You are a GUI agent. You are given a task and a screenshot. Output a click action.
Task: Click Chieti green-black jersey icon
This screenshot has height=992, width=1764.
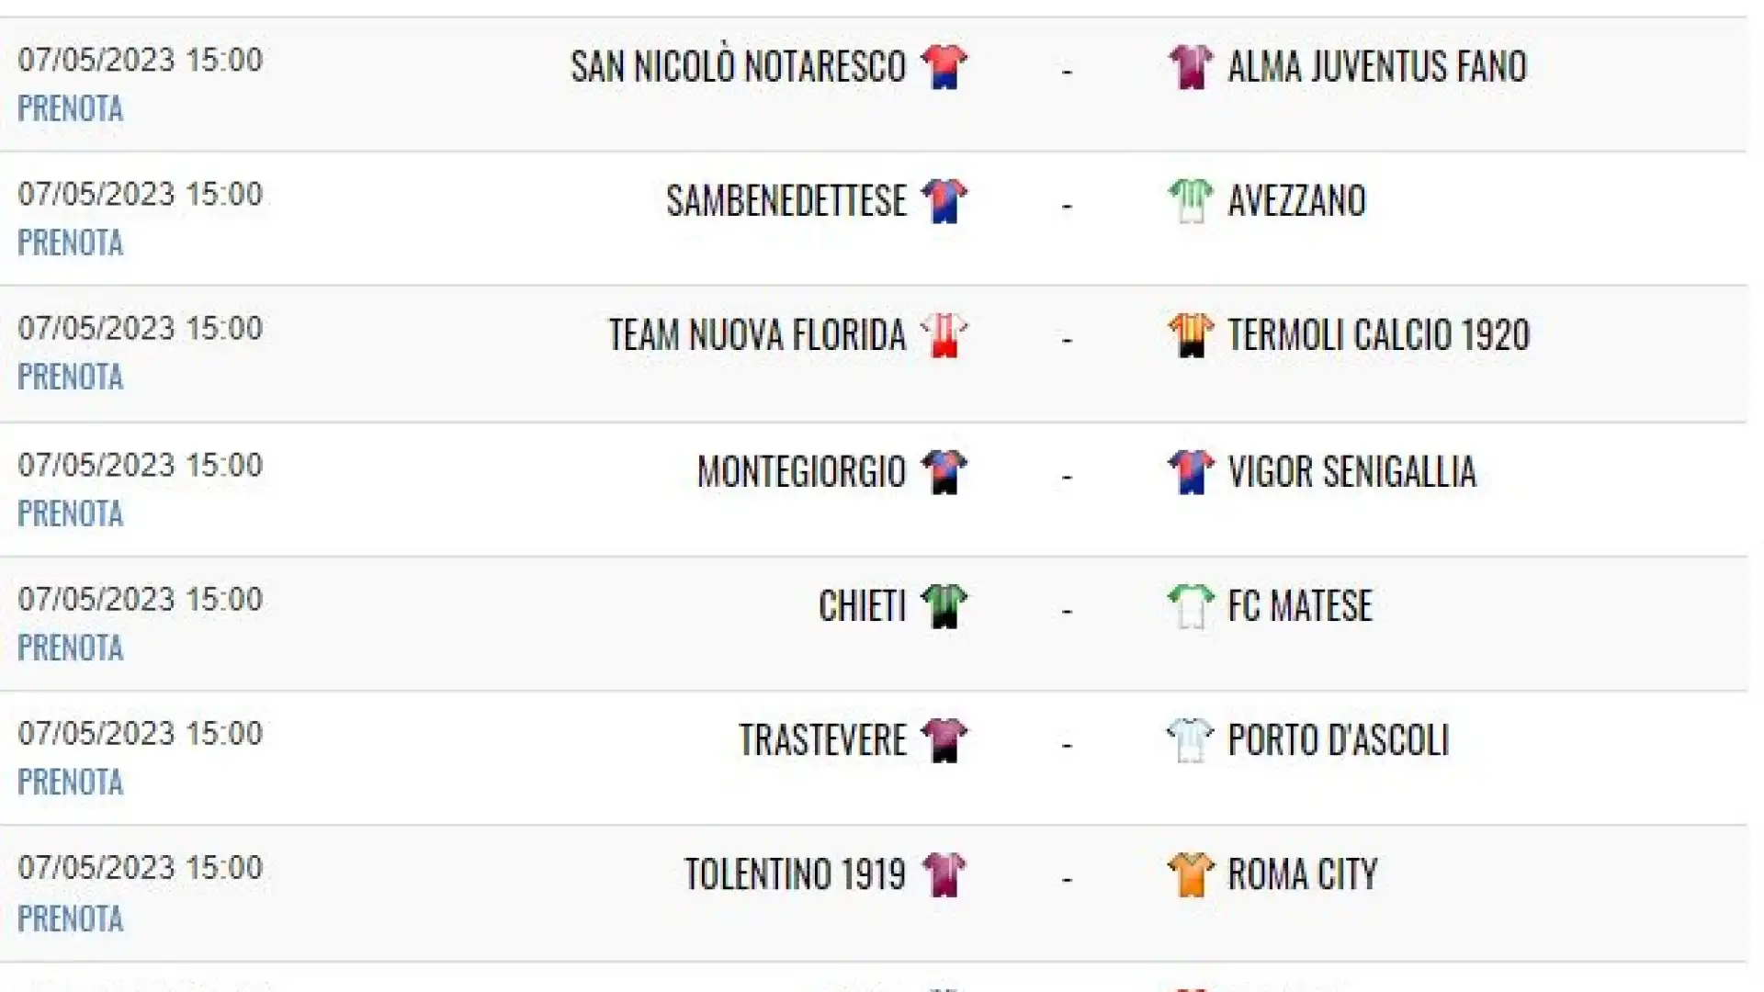944,606
